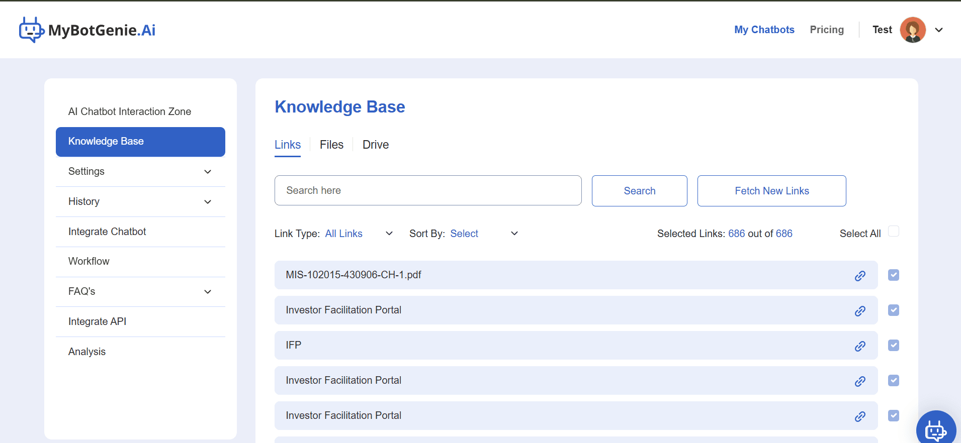Image resolution: width=961 pixels, height=443 pixels.
Task: Open Analysis sidebar item
Action: click(x=87, y=352)
